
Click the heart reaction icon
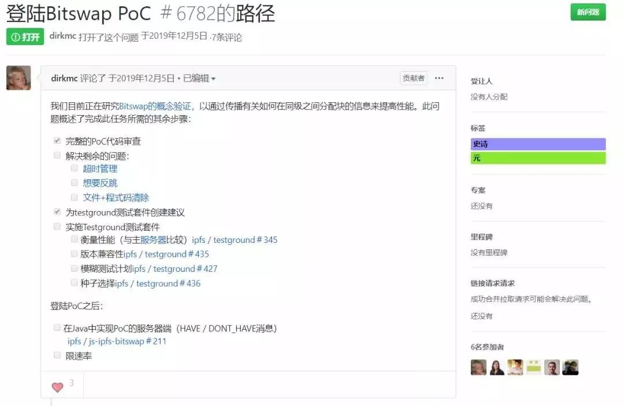coord(58,386)
